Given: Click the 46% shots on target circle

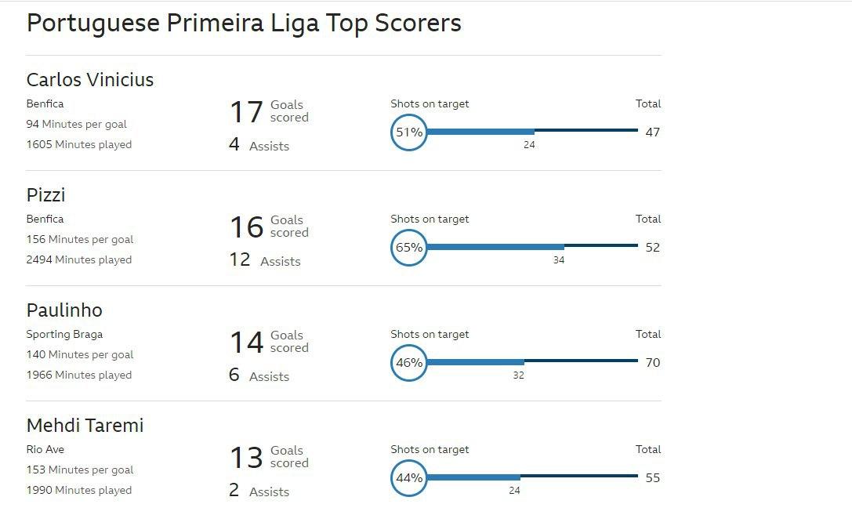Looking at the screenshot, I should (x=408, y=362).
